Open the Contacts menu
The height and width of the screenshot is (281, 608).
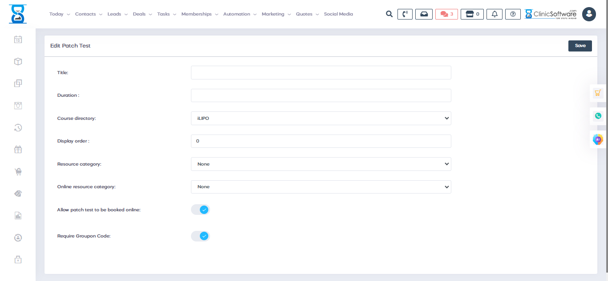click(88, 14)
